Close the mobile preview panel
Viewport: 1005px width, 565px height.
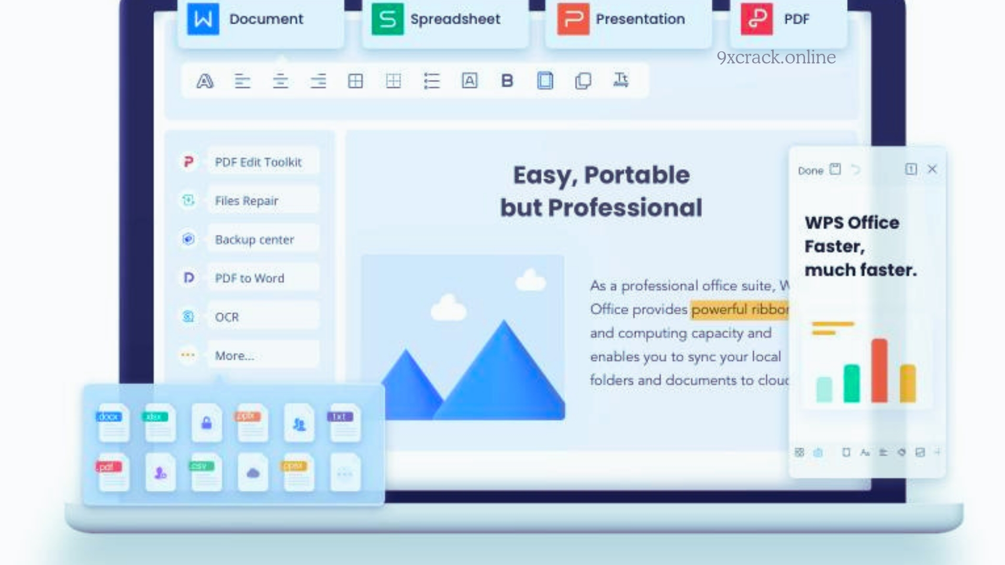click(932, 169)
